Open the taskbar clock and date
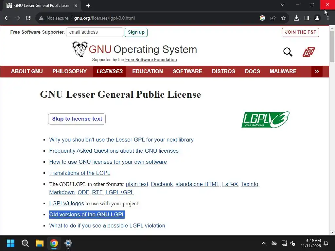Screen dimensions: 335x251 tap(311, 243)
